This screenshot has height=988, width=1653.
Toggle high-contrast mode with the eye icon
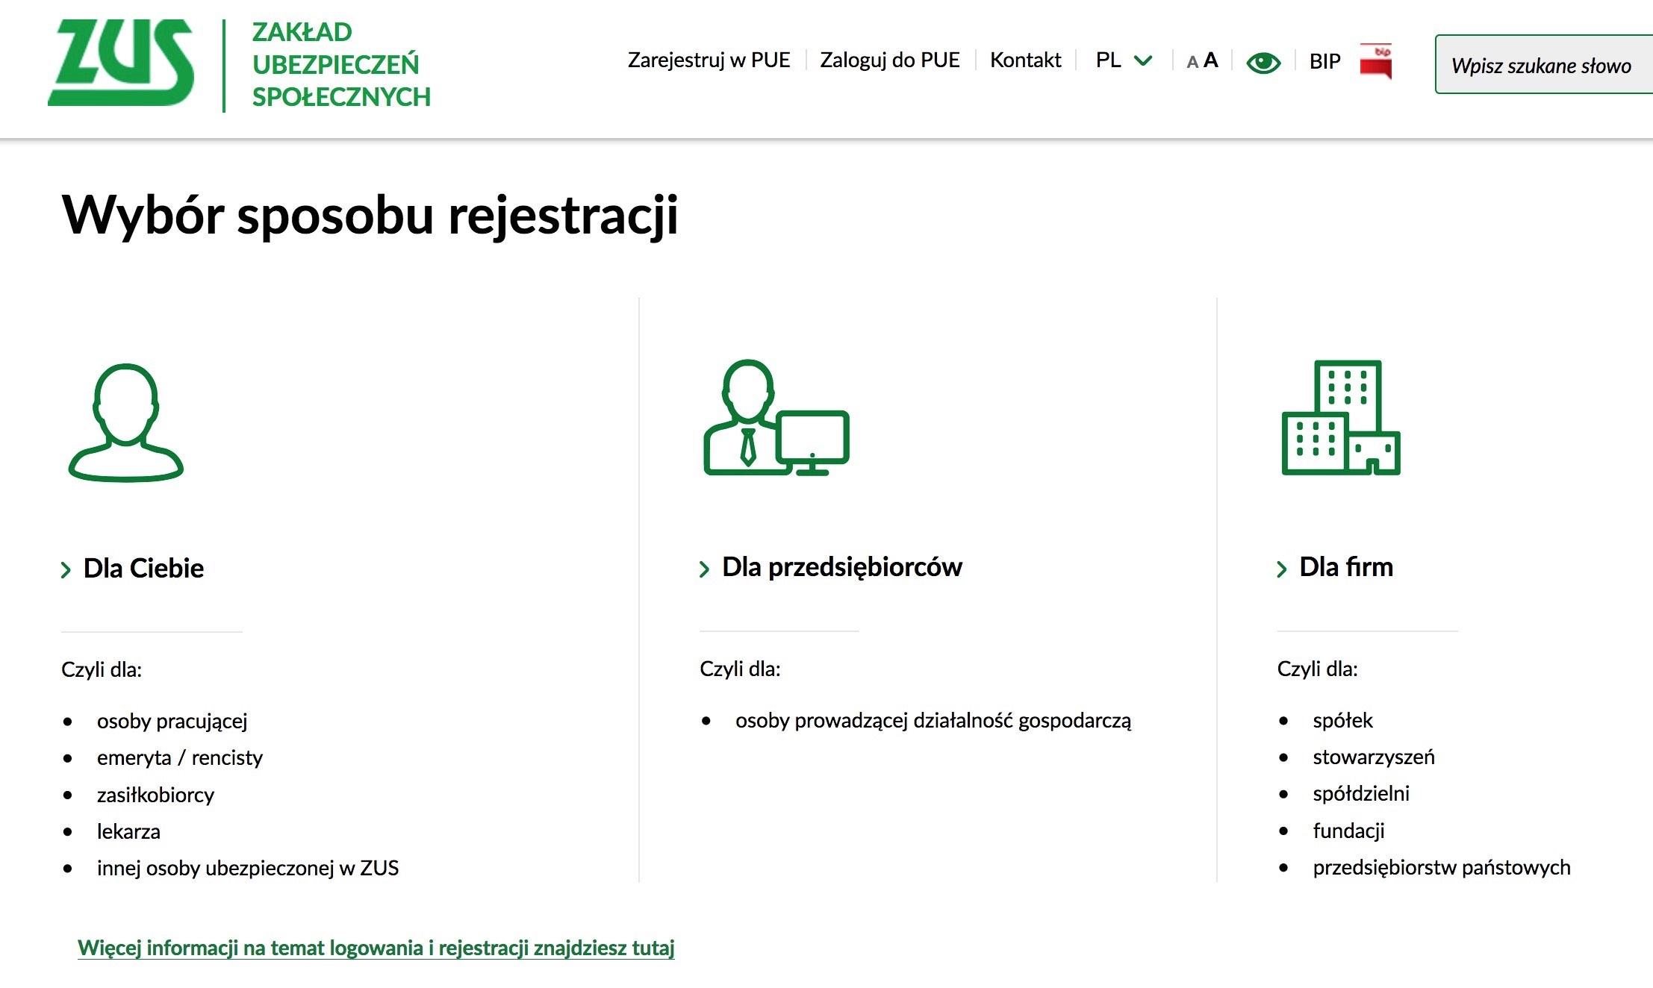point(1263,62)
